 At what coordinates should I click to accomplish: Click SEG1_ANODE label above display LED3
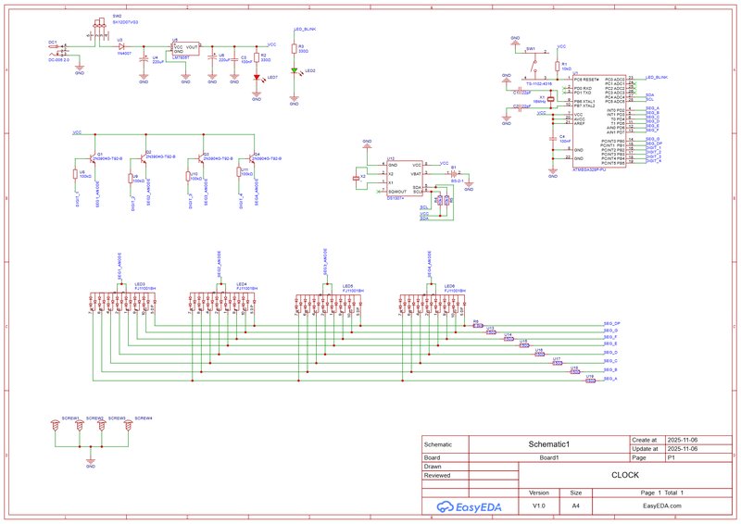[x=119, y=265]
